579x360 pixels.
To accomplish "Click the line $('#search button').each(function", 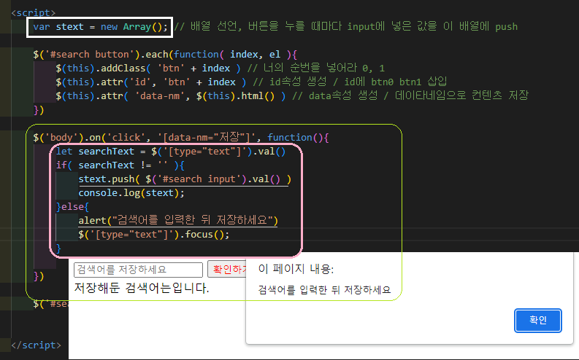I will 165,55.
